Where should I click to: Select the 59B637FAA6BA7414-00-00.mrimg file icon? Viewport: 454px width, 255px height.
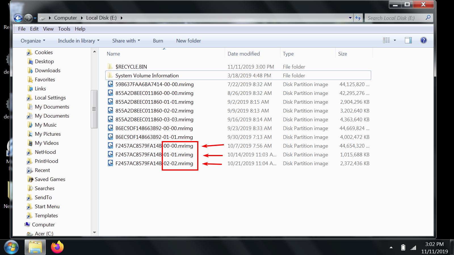(x=110, y=84)
